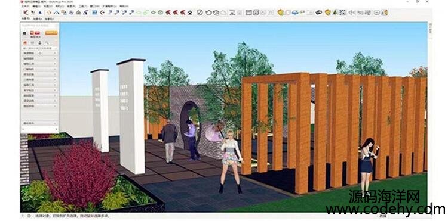448x221 pixels.
Task: Click the teapot icon in the toolbar
Action: (x=208, y=13)
